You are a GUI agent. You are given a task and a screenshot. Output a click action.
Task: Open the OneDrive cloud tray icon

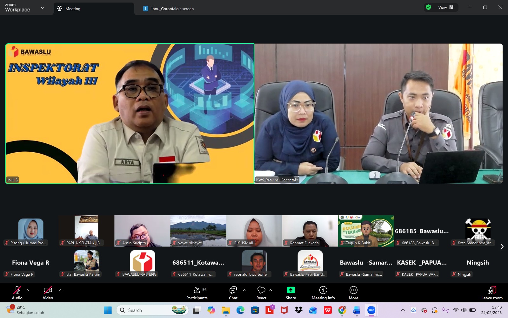tap(413, 310)
